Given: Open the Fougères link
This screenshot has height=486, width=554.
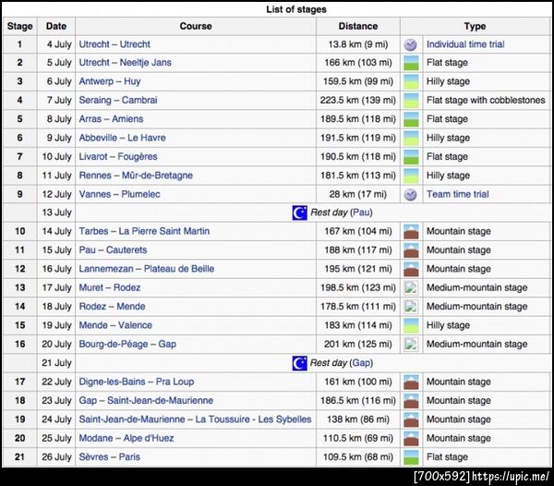Looking at the screenshot, I should point(138,156).
